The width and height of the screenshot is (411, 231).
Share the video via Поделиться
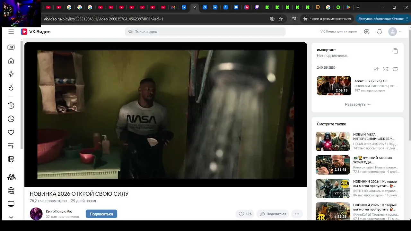point(273,214)
